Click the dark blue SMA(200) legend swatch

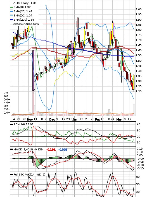[x=11, y=20]
